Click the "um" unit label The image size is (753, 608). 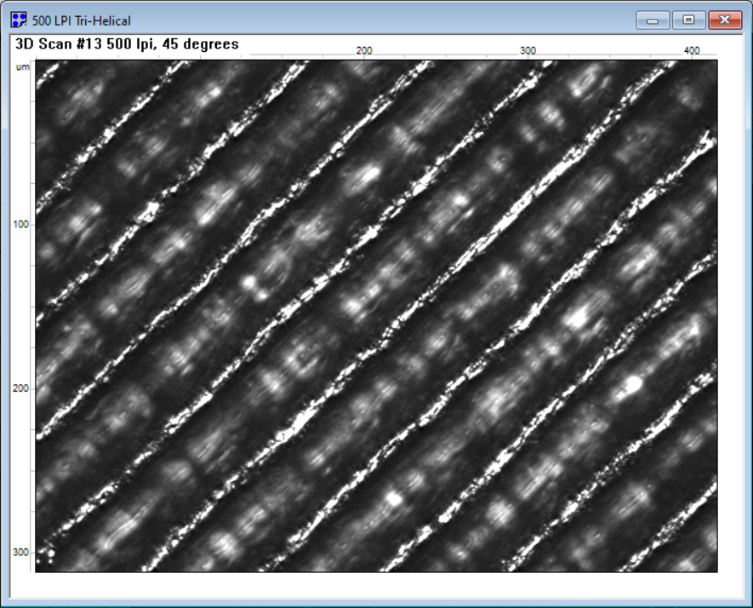coord(23,66)
